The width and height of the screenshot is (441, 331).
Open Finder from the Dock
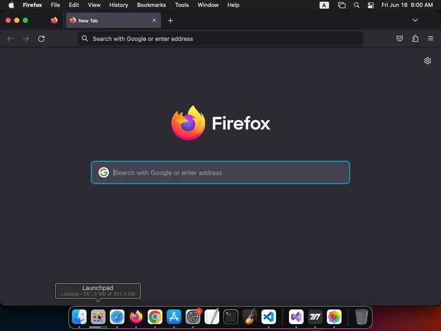click(79, 317)
